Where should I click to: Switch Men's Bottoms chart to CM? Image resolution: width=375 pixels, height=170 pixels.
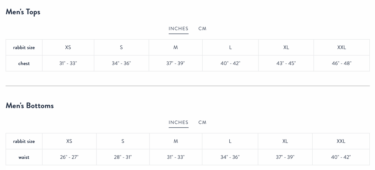point(202,122)
